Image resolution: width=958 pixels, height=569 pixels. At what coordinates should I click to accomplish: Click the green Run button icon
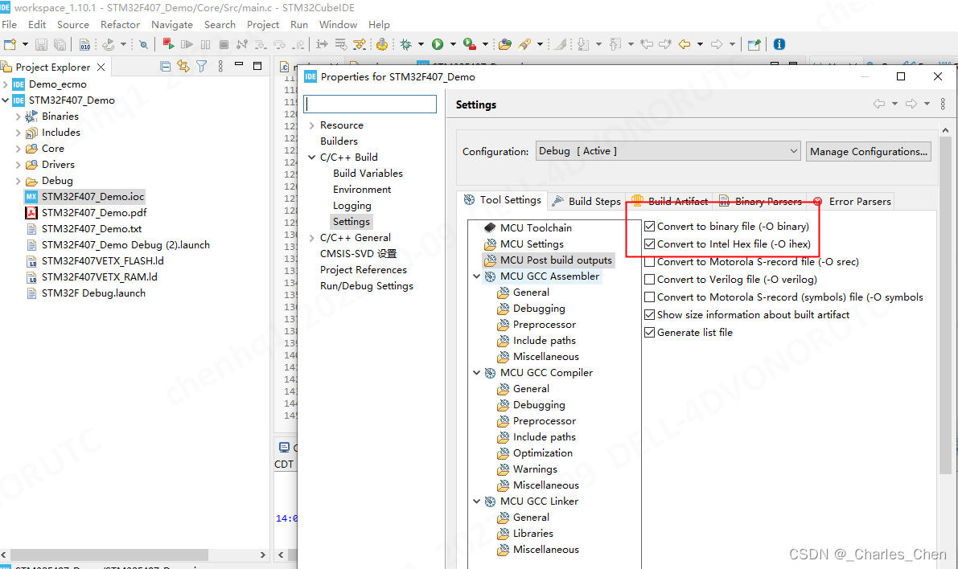[x=438, y=44]
